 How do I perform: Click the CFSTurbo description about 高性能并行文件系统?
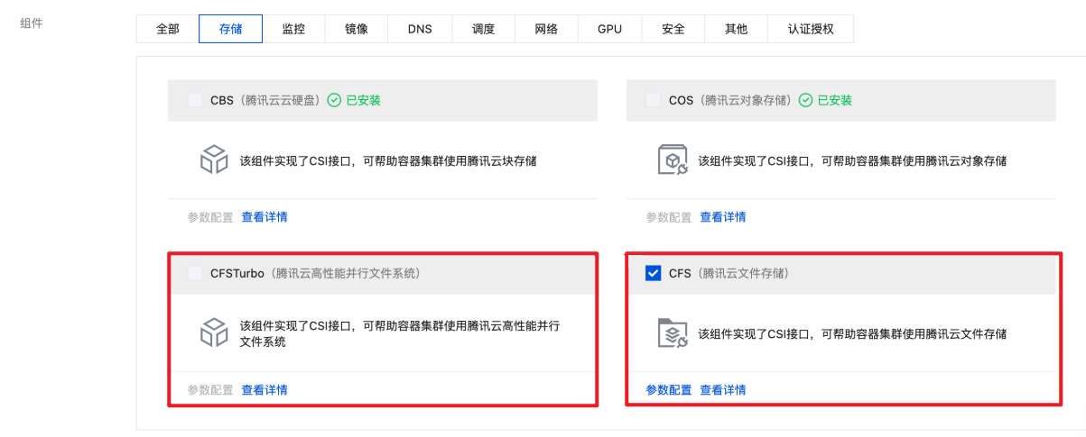(x=400, y=333)
